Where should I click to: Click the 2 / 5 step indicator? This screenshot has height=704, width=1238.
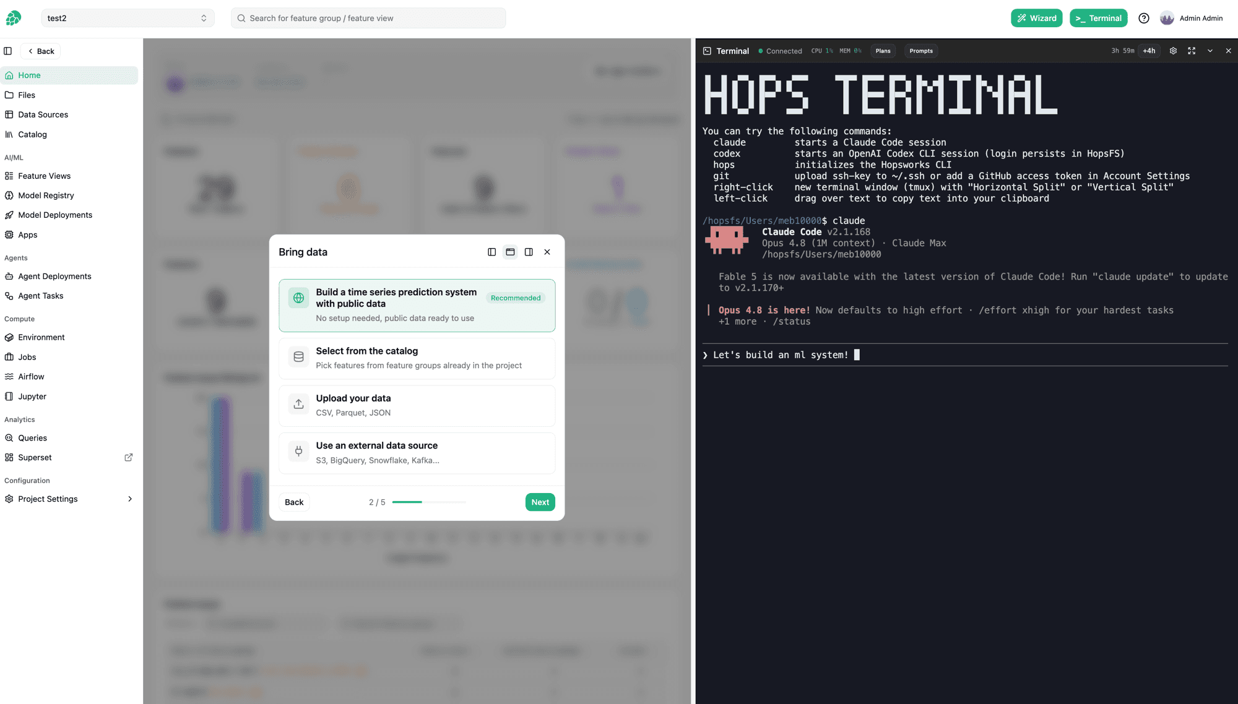point(377,502)
